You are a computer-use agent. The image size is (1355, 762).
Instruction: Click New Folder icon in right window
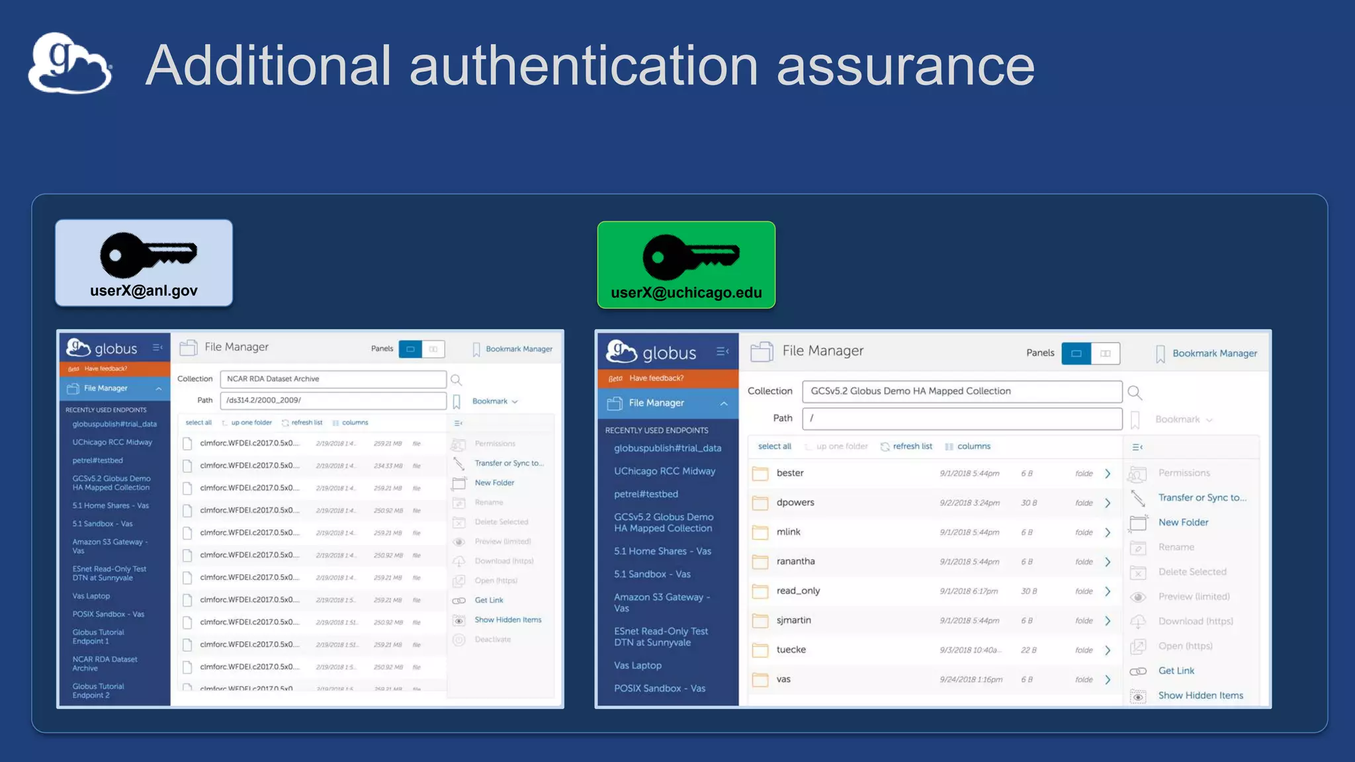[1138, 523]
